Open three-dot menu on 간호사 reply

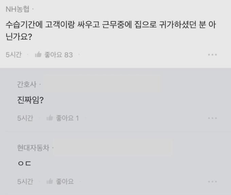[212, 118]
